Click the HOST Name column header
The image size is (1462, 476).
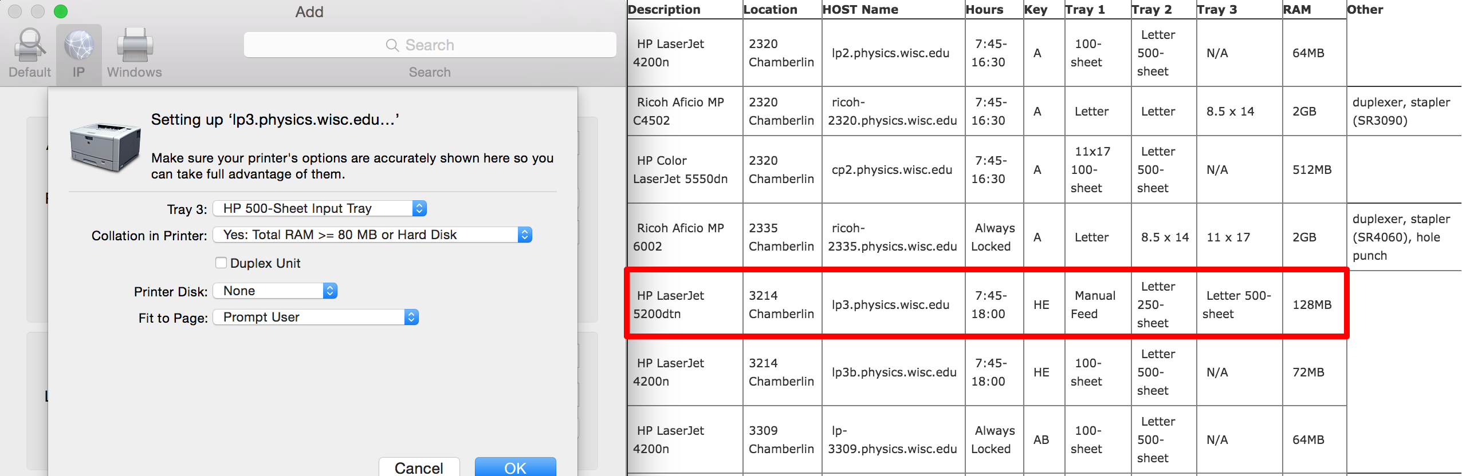coord(860,9)
